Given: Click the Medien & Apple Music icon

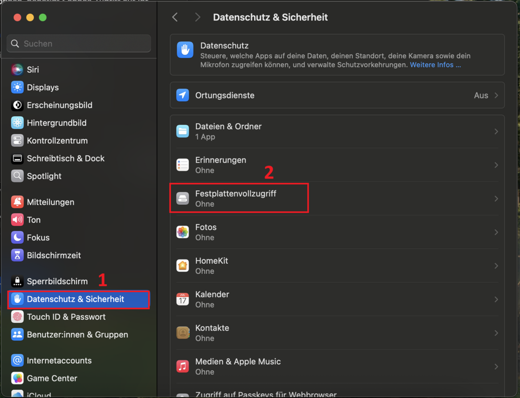Looking at the screenshot, I should tap(182, 367).
